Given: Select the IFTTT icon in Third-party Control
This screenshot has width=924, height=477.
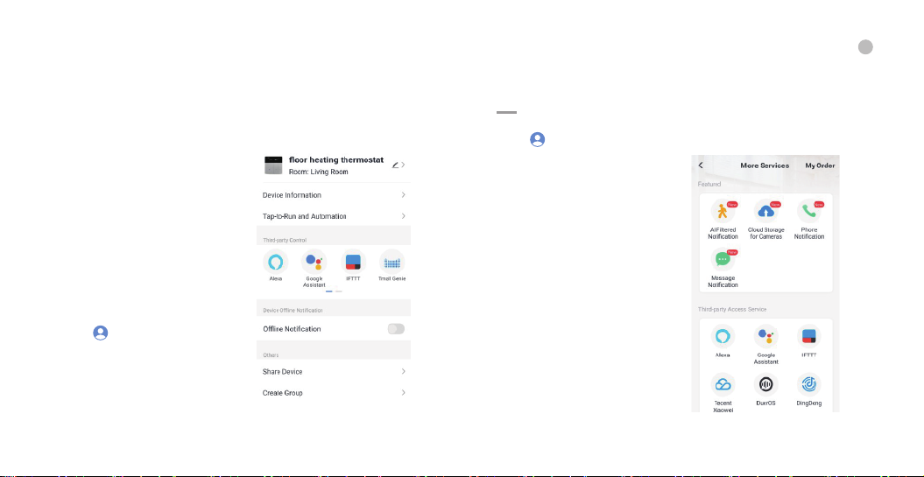Looking at the screenshot, I should click(x=353, y=261).
